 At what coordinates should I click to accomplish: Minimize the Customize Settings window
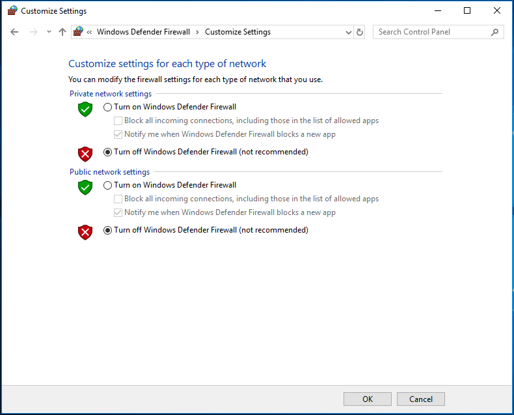coord(438,11)
